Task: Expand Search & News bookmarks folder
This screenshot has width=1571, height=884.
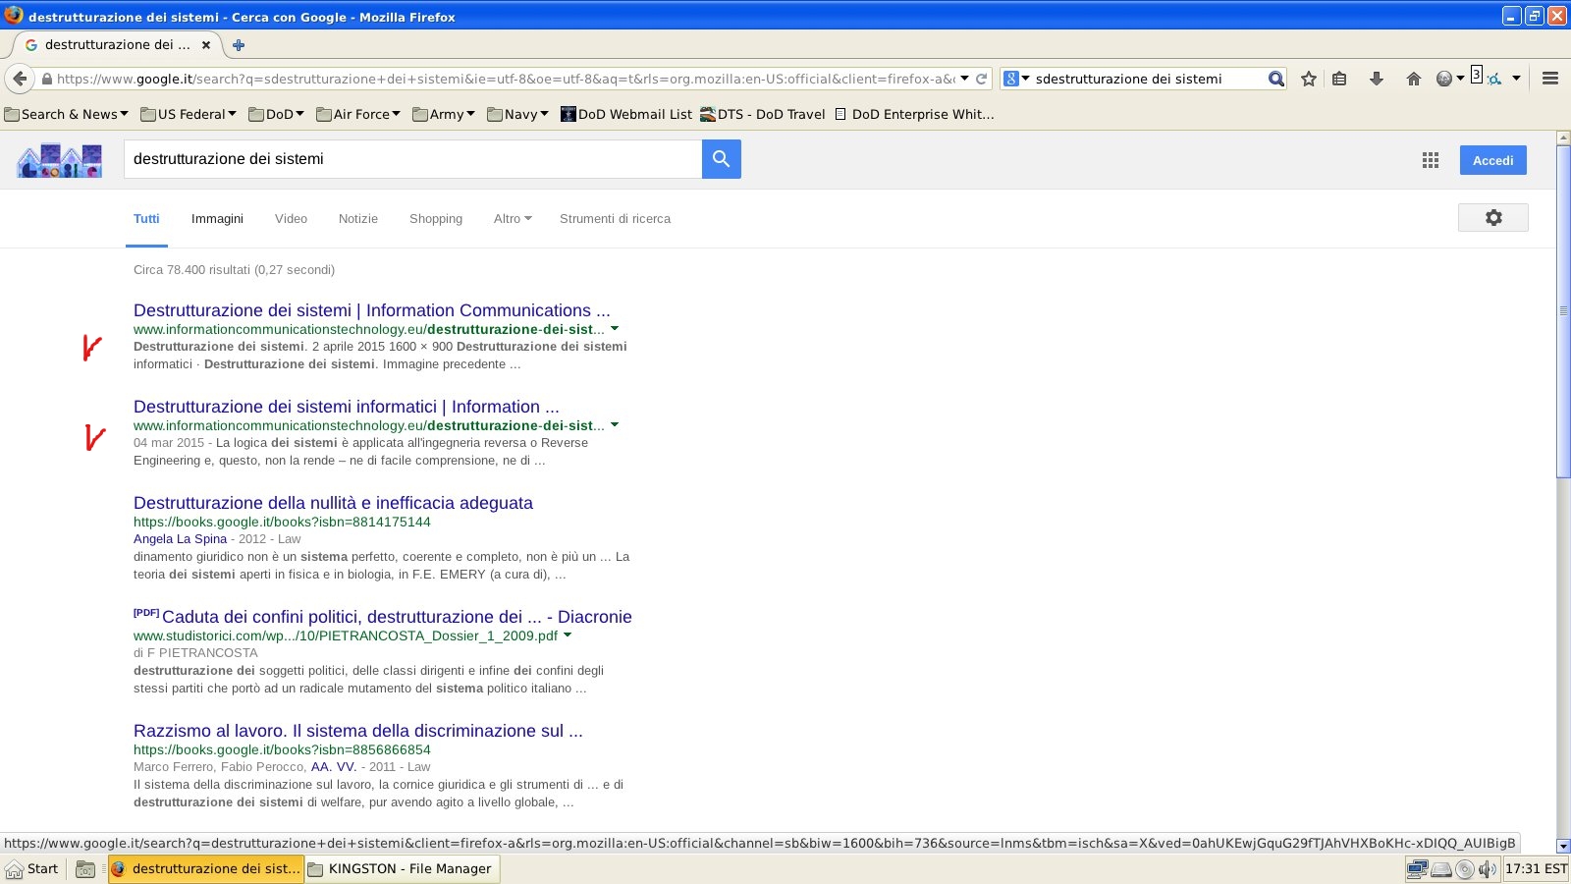Action: coord(67,114)
